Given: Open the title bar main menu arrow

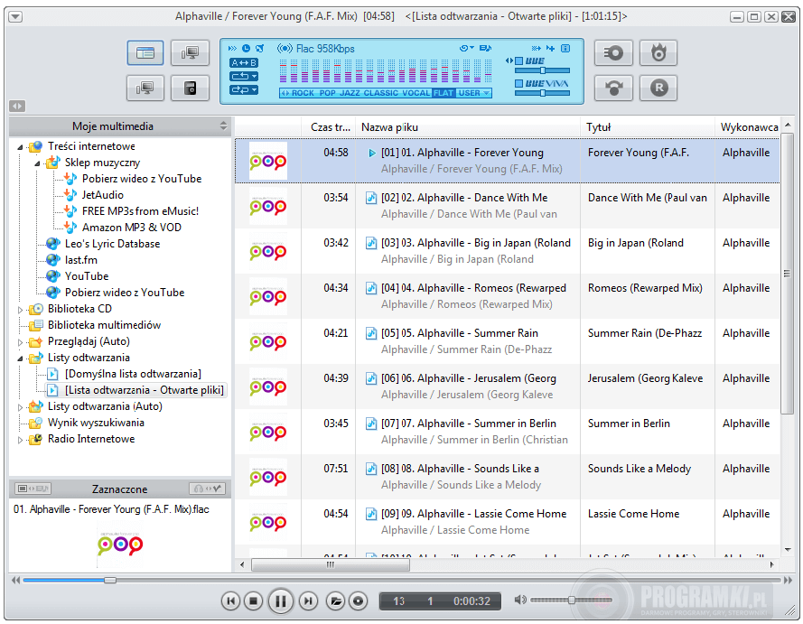Looking at the screenshot, I should 15,17.
